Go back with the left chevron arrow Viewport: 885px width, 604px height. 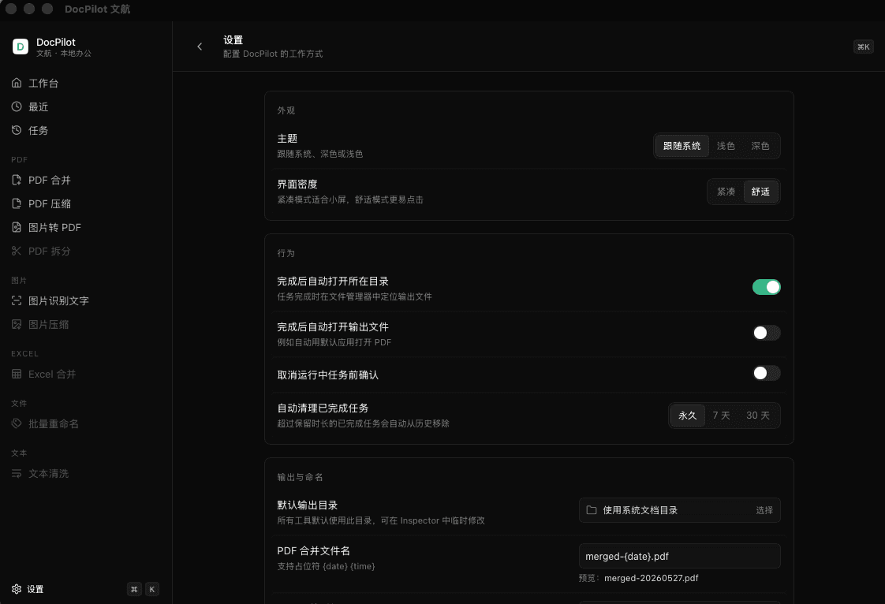200,47
